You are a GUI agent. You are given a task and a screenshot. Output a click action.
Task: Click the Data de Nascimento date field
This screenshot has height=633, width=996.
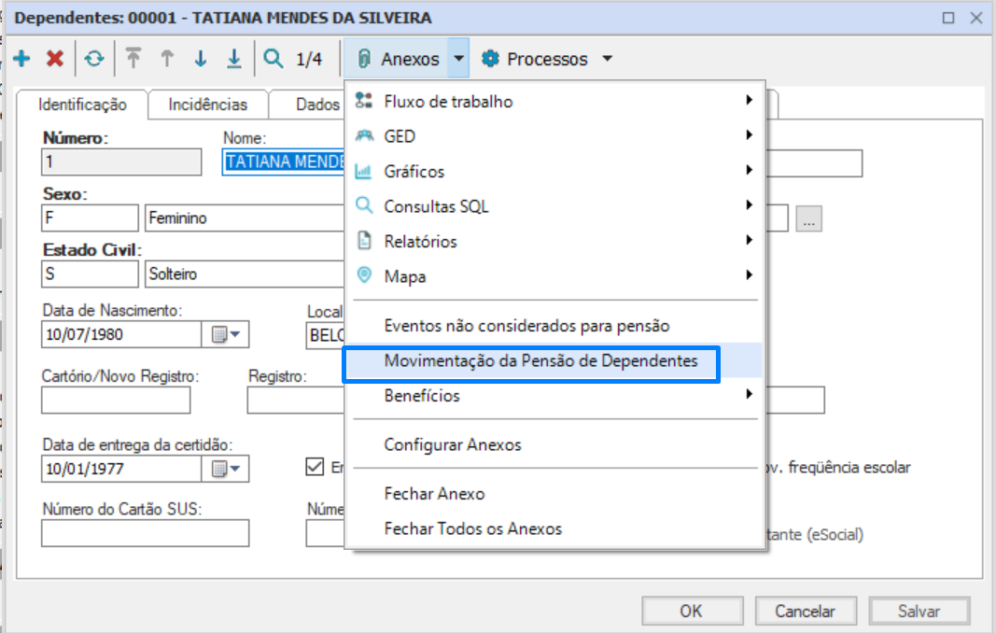(x=121, y=334)
